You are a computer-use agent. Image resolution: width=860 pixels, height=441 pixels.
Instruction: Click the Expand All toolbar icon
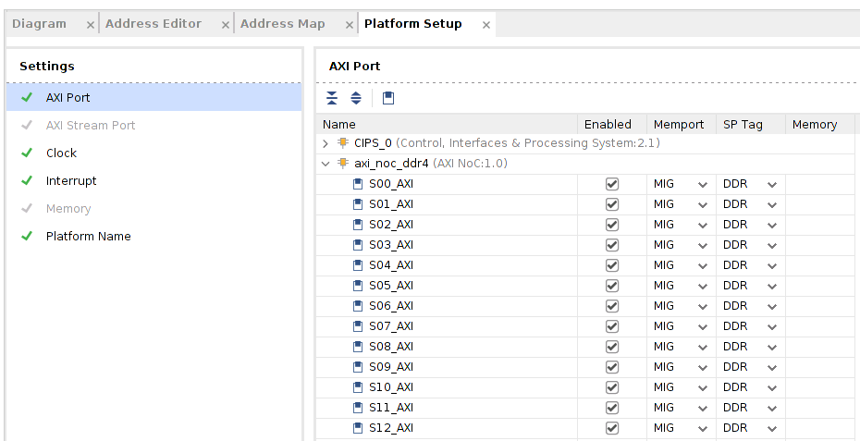click(355, 98)
